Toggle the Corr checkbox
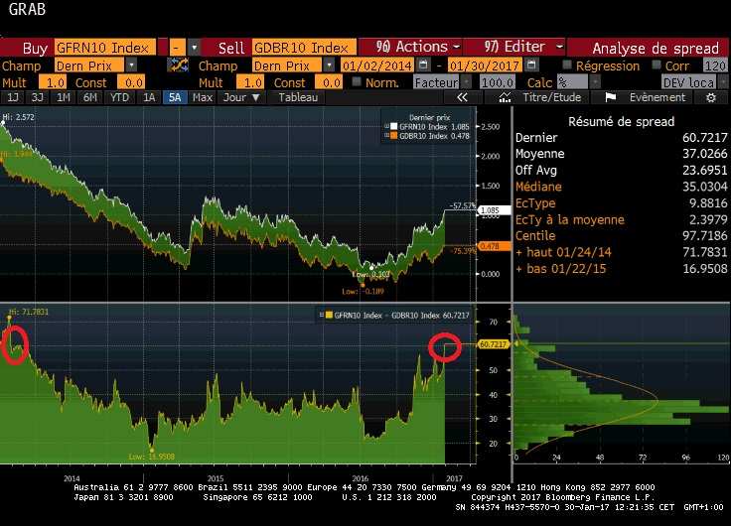731x526 pixels. coord(655,65)
